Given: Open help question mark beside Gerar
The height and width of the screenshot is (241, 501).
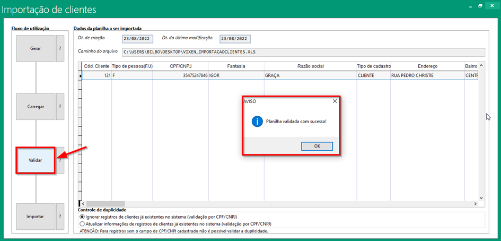Looking at the screenshot, I should pos(60,48).
